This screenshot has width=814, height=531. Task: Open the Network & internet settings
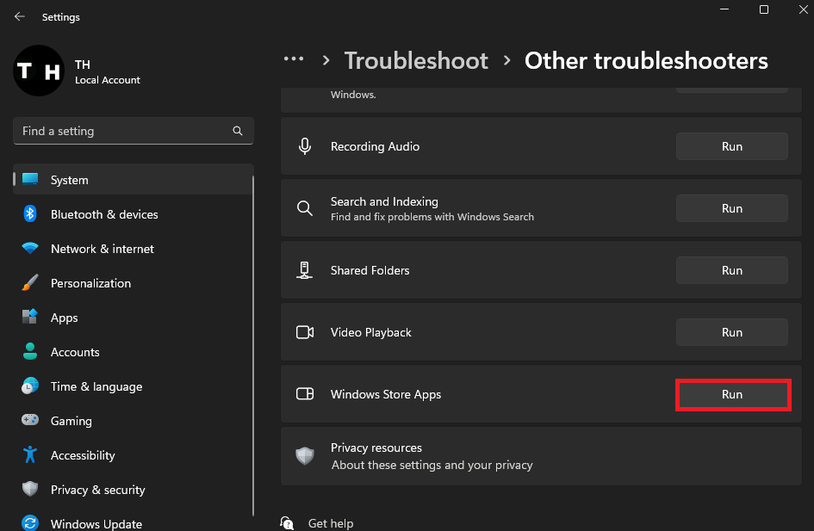(102, 249)
